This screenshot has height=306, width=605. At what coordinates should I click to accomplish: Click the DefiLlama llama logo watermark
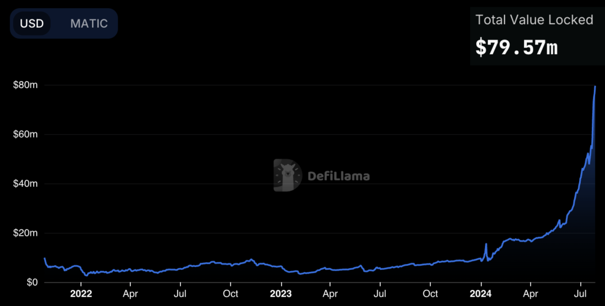pyautogui.click(x=288, y=175)
